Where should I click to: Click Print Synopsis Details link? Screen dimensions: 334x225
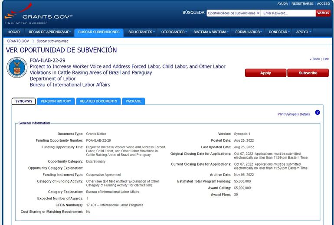click(294, 114)
